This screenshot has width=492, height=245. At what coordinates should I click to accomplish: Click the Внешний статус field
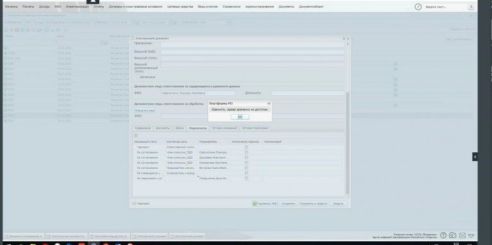point(252,58)
